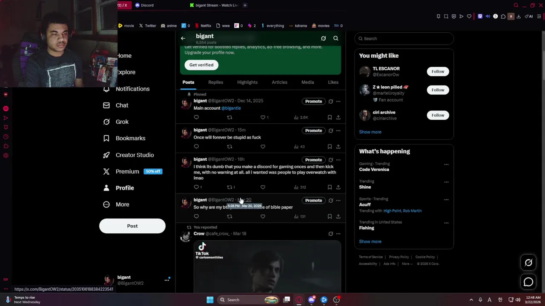
Task: Open account switcher dots beside bigant
Action: (x=167, y=280)
